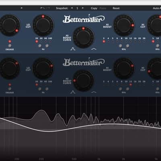This screenshot has width=161, height=161.
Task: Toggle the Engage button on bottom unit
Action: point(10,89)
